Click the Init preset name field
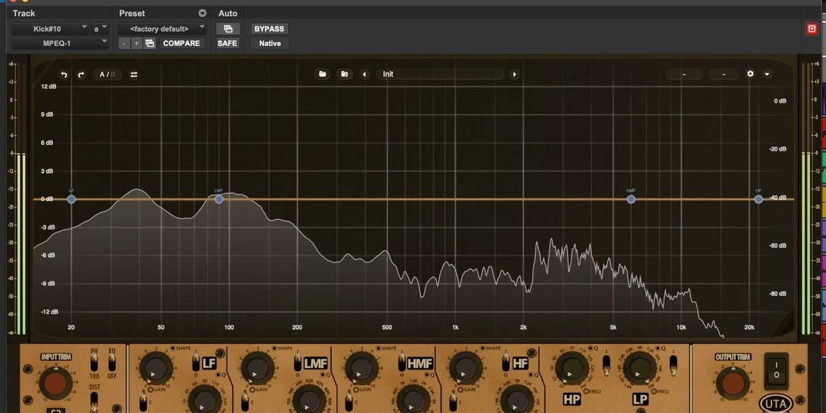The height and width of the screenshot is (413, 826). (x=439, y=74)
